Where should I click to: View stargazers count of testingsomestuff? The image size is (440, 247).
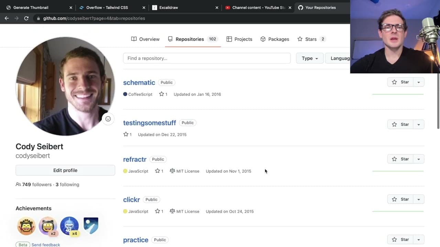point(127,134)
